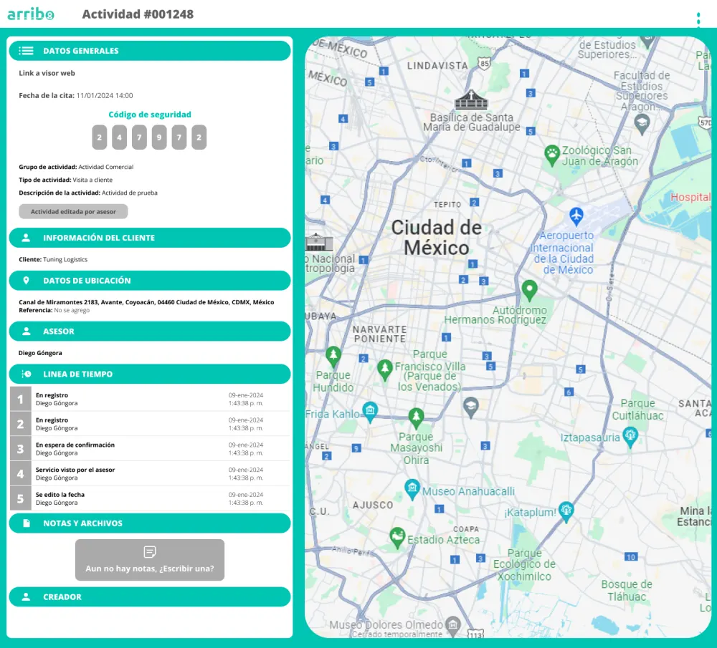
Task: Click the blue '10' metro marker on map
Action: point(631,556)
